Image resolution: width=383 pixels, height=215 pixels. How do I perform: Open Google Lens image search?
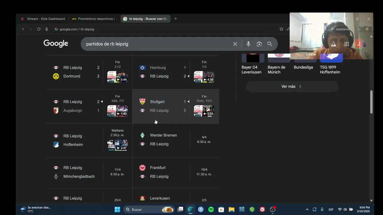point(259,44)
